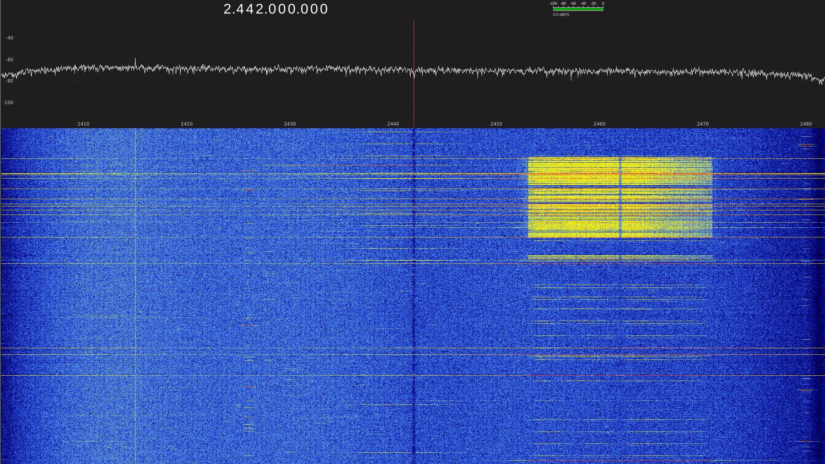Click the -40 dB scale label
This screenshot has width=825, height=464.
pos(9,38)
